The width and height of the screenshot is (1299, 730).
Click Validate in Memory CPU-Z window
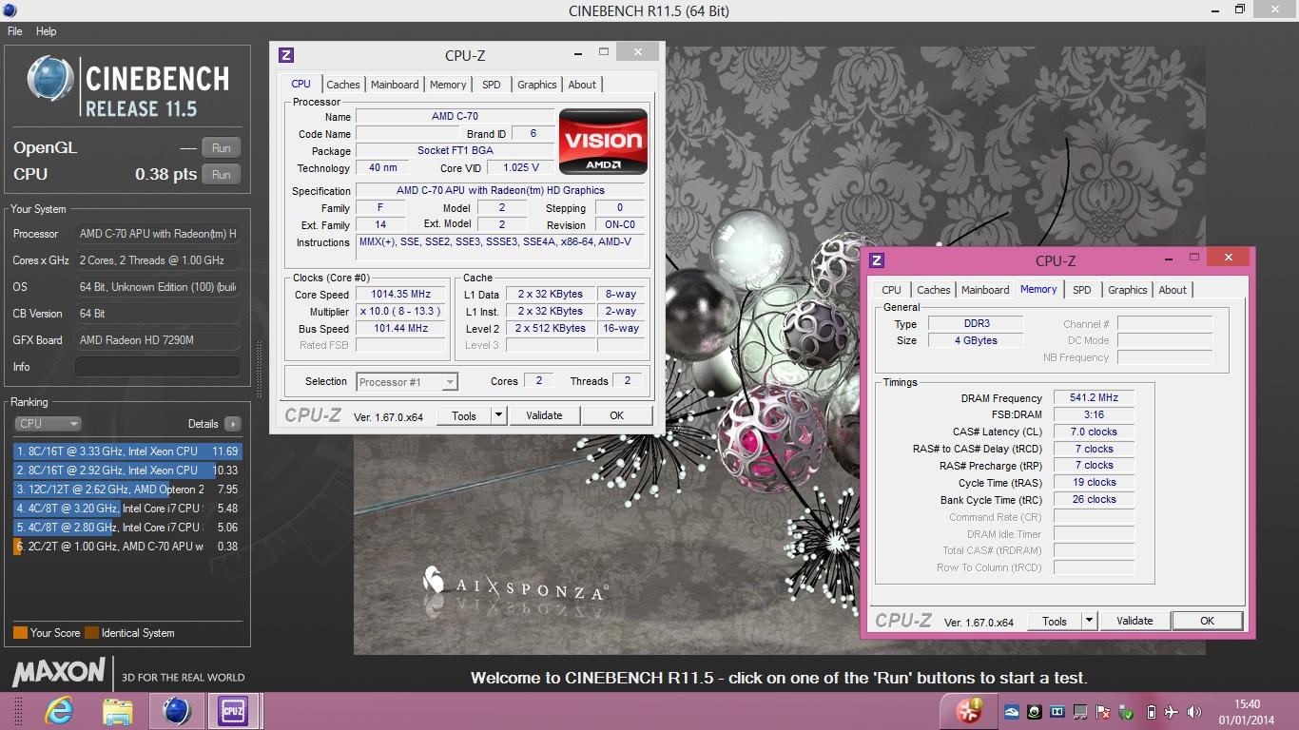[1134, 621]
